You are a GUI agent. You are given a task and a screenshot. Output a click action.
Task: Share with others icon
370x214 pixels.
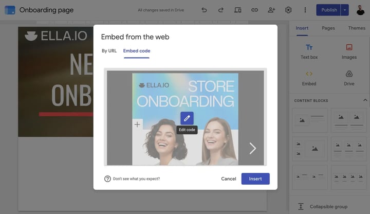pyautogui.click(x=271, y=10)
